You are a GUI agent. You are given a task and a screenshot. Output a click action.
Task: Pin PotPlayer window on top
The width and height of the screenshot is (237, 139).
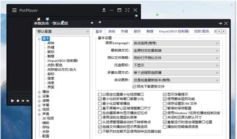point(104,10)
